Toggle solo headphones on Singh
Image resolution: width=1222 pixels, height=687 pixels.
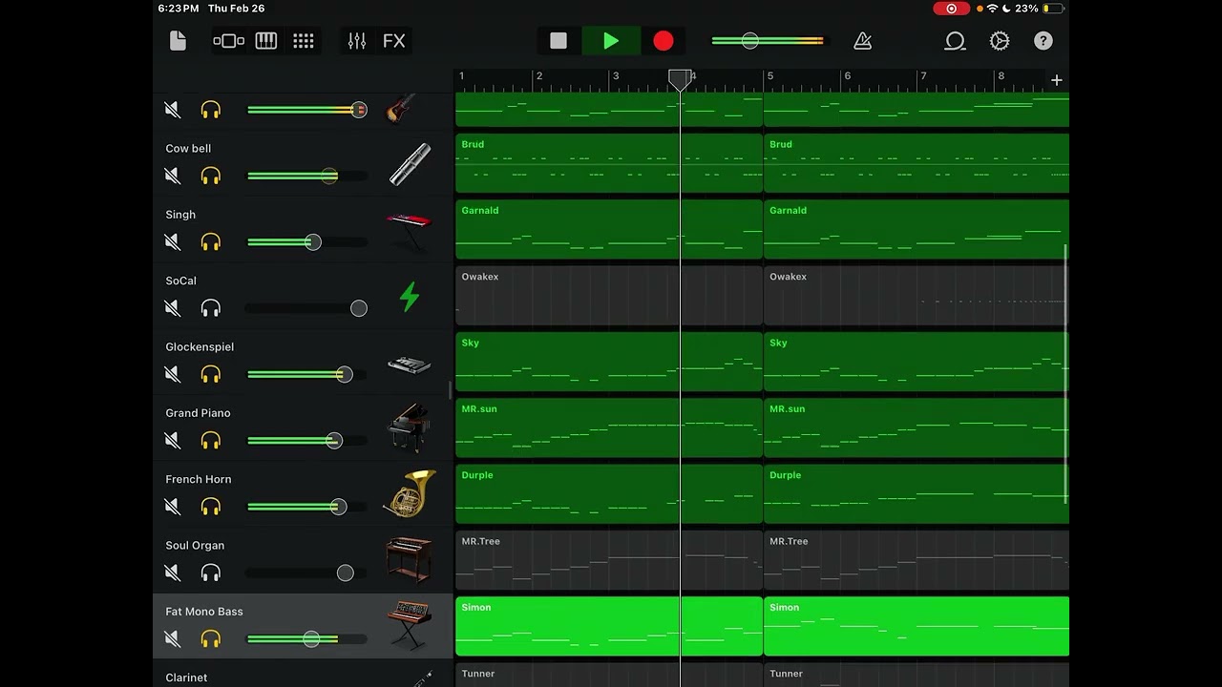211,242
